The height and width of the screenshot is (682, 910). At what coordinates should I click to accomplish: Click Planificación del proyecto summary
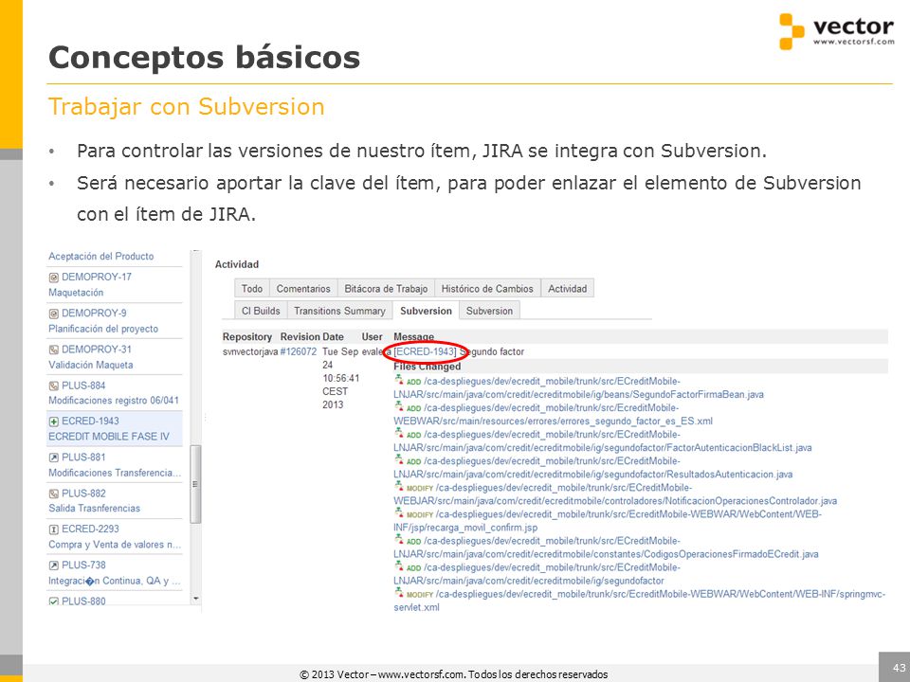click(x=103, y=329)
